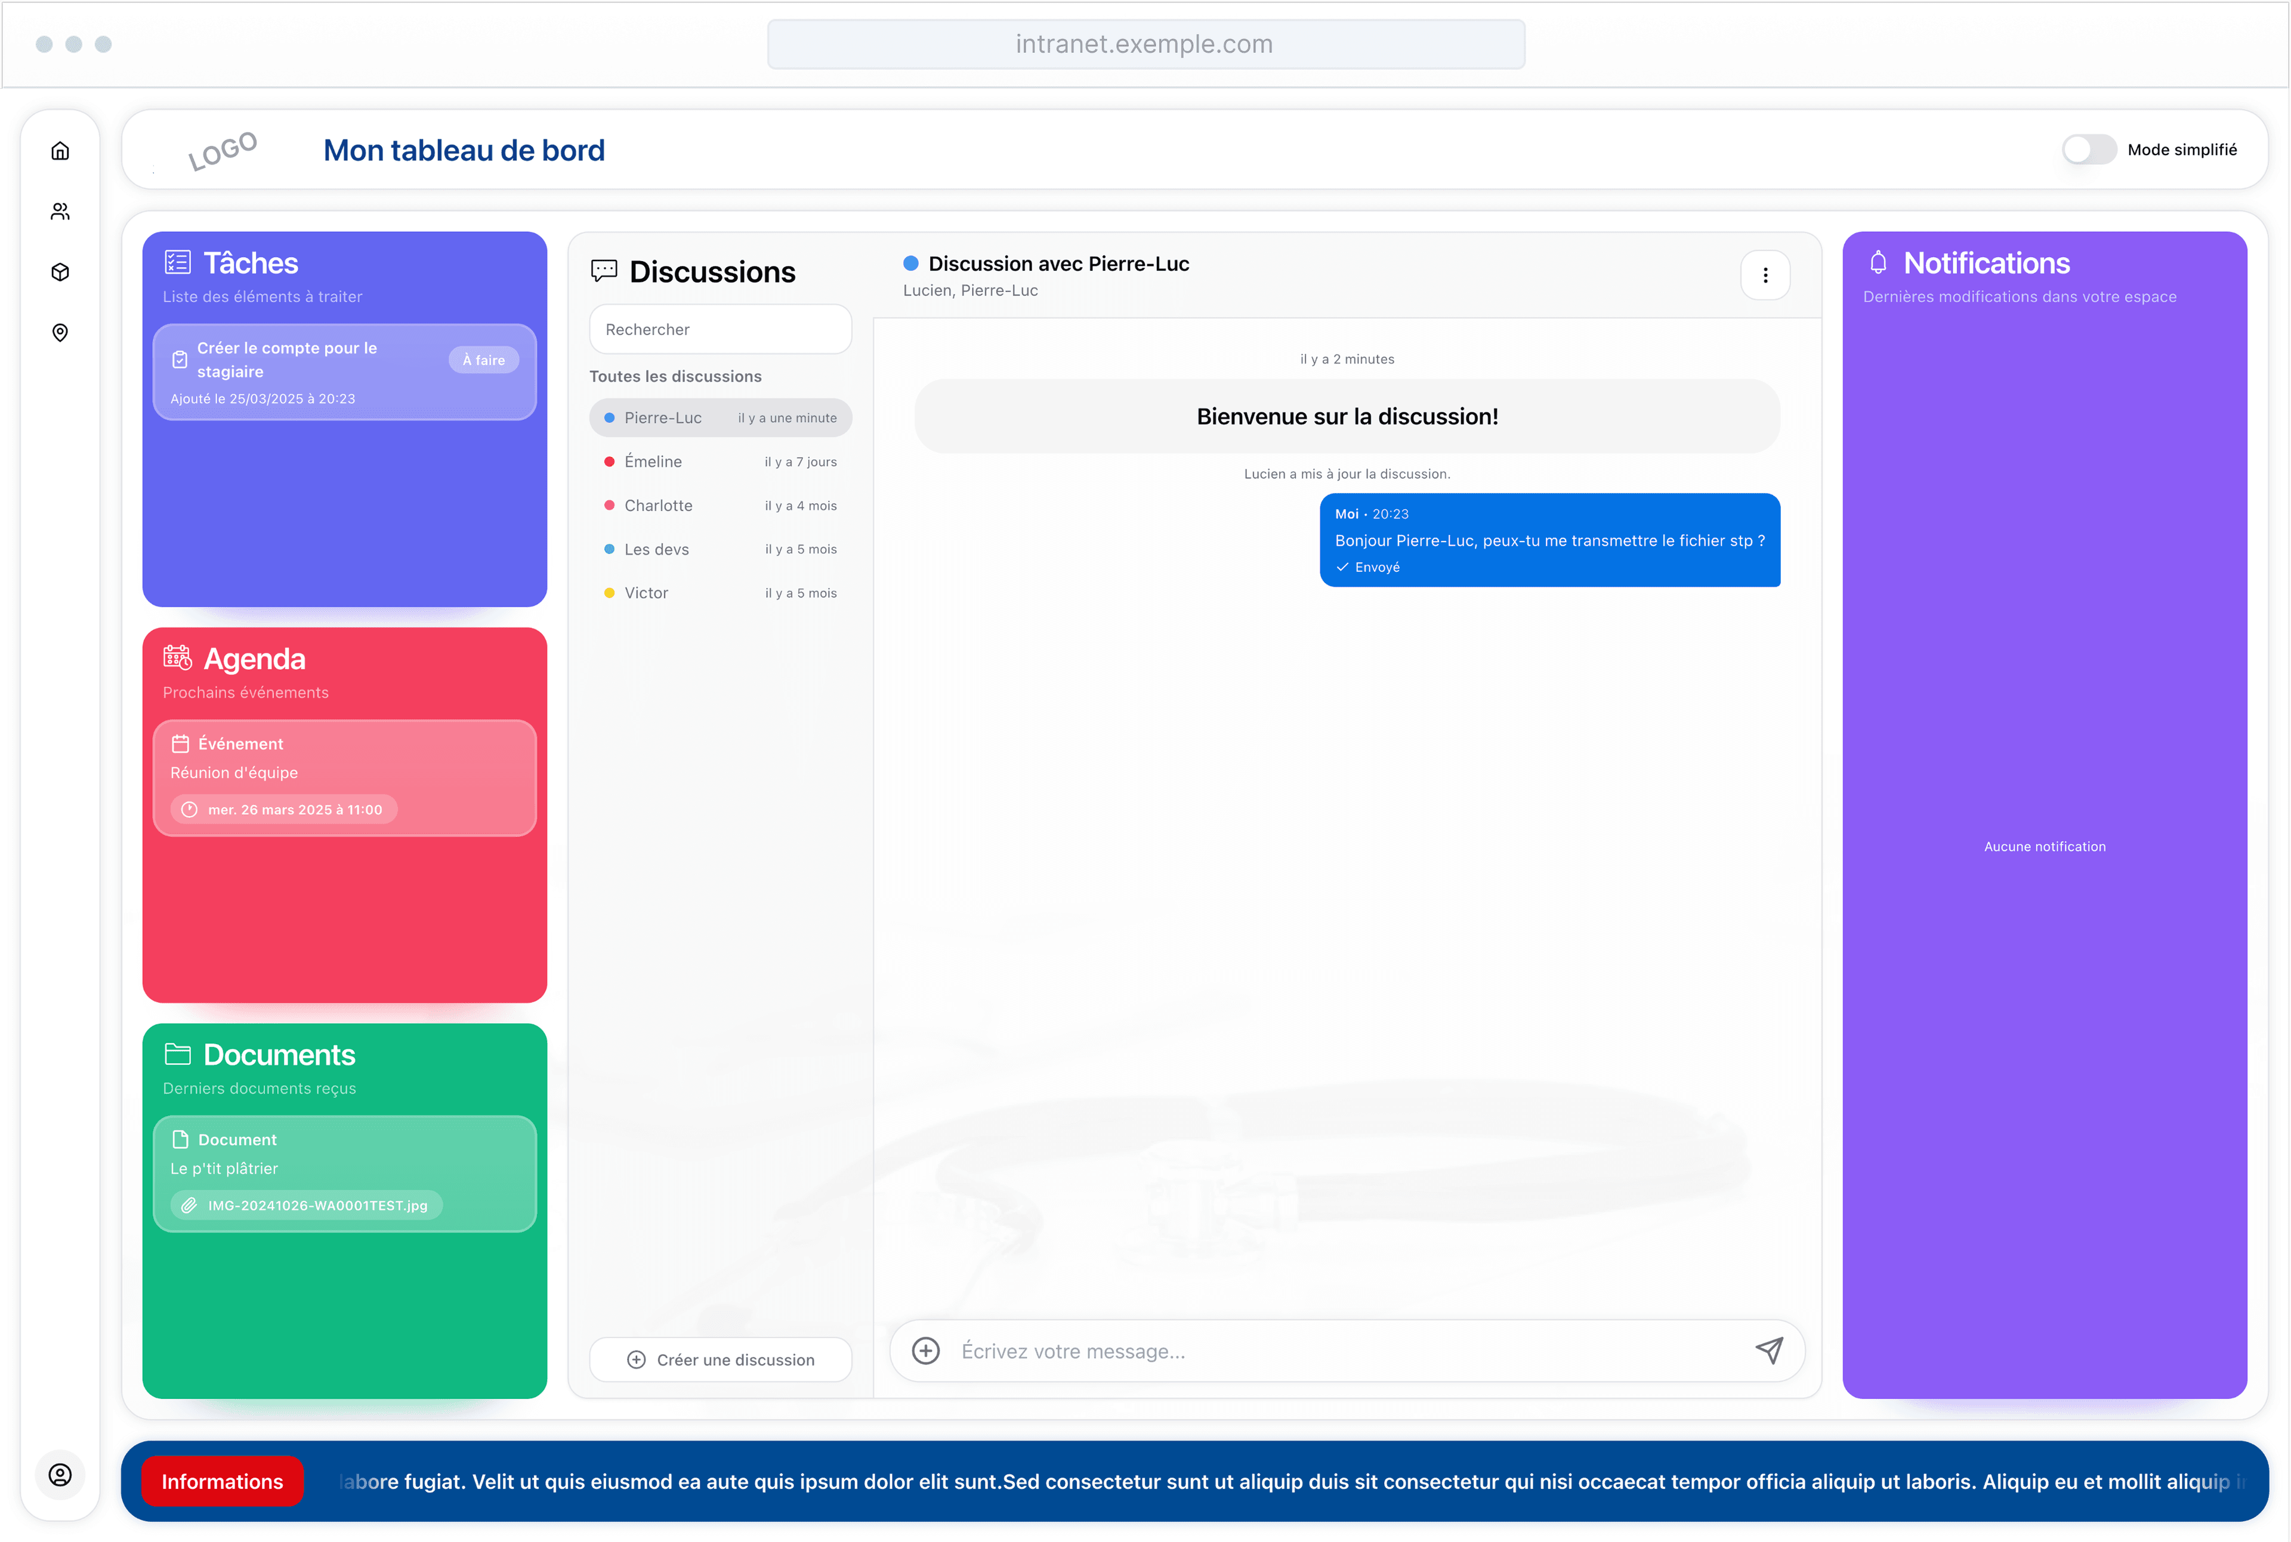Click the paper plane send icon
Screen dimensions: 2291x1542
tap(1768, 1350)
